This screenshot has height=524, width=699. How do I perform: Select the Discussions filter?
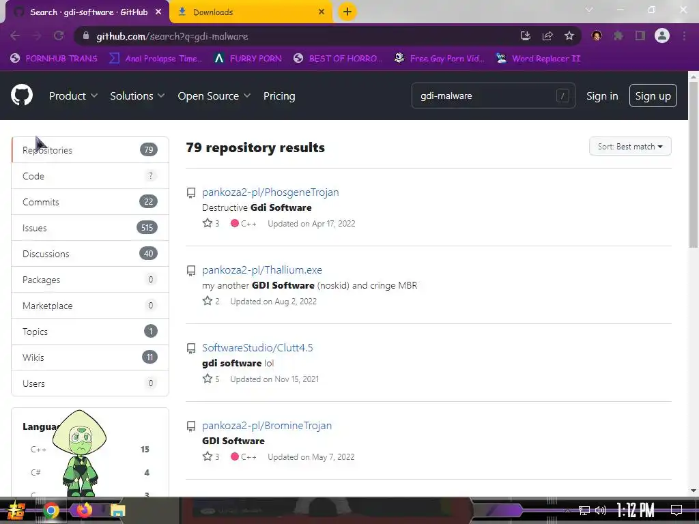90,254
